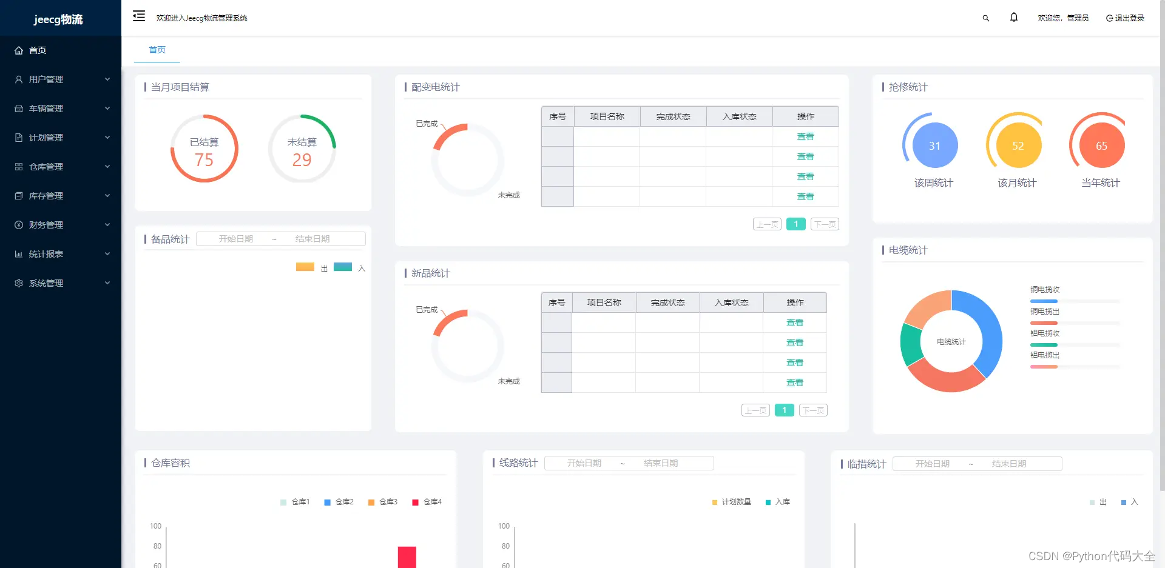
Task: Click the red 当年统计 circle showing 65
Action: click(1101, 145)
